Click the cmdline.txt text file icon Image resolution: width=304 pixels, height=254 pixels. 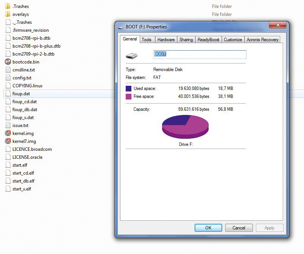click(8, 70)
